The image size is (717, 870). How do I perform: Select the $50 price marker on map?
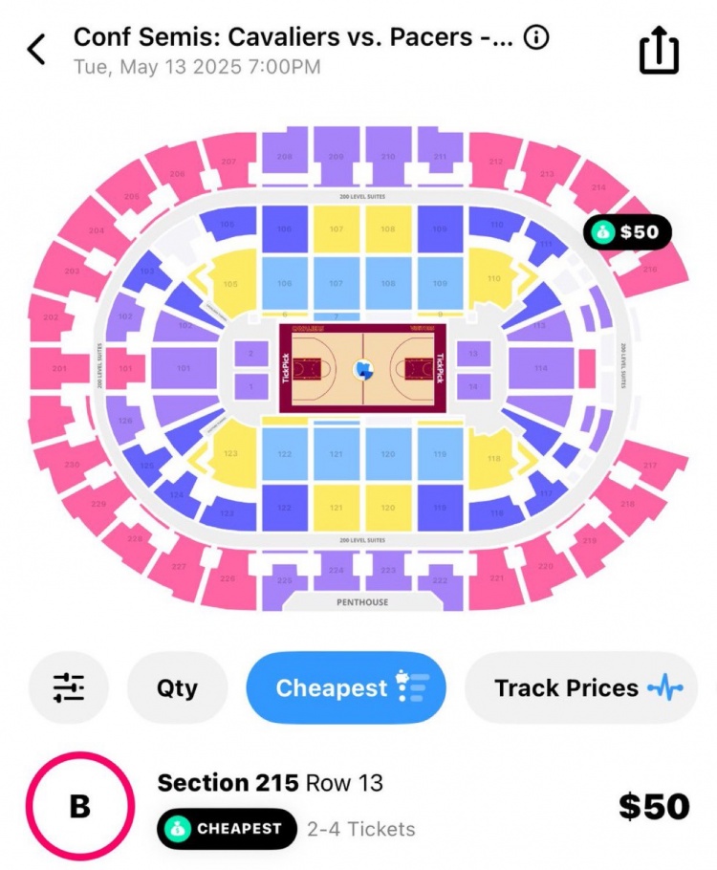tap(627, 232)
